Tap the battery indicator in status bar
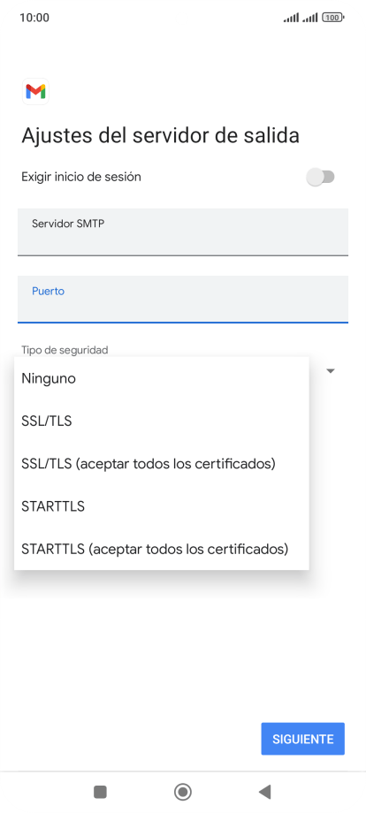 (x=332, y=18)
